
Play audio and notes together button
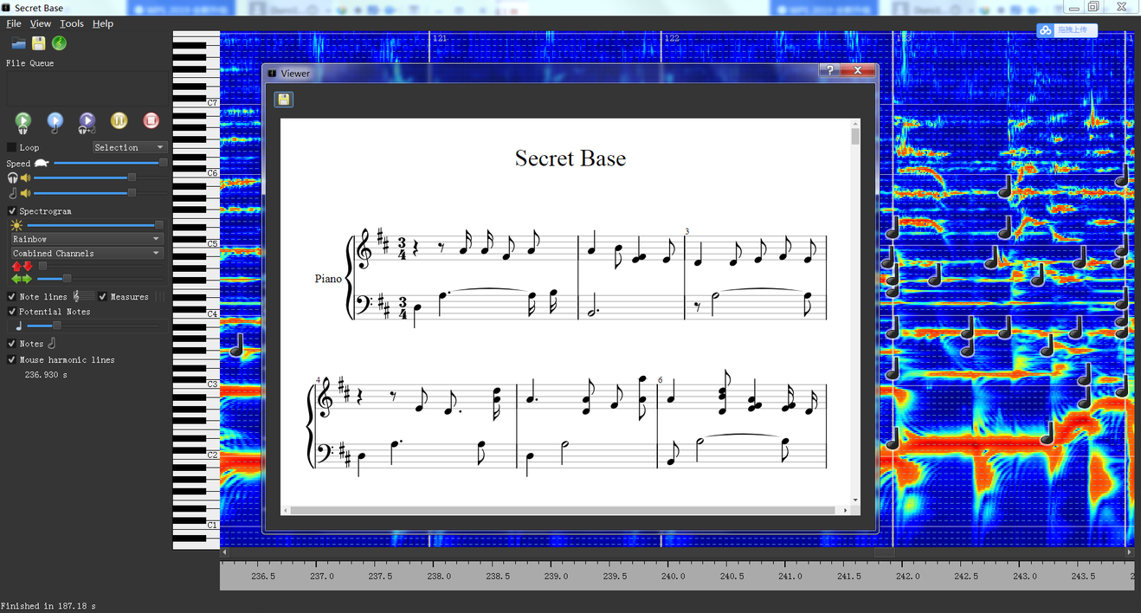point(87,122)
